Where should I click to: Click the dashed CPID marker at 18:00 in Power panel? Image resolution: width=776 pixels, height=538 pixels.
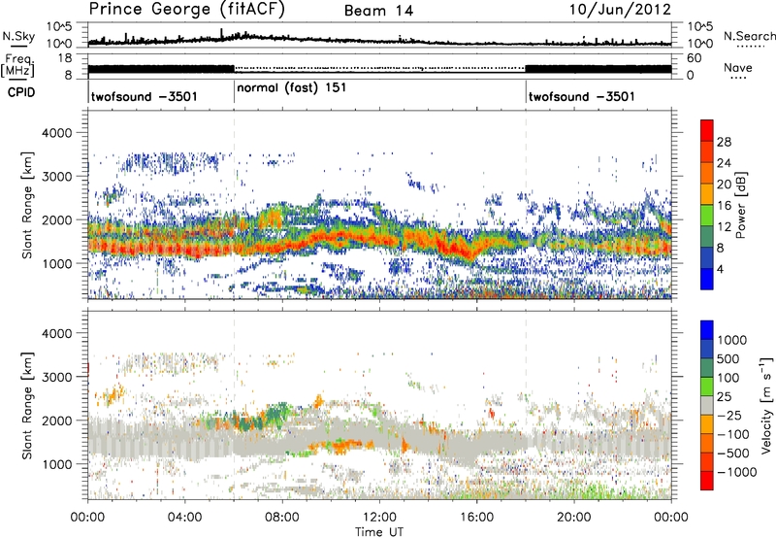pos(526,205)
